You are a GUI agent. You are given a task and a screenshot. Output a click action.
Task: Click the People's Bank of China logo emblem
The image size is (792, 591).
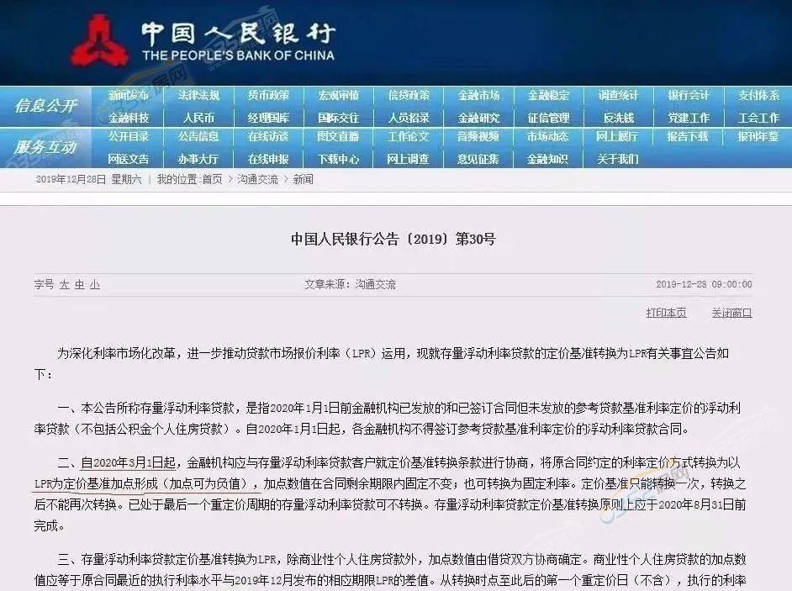[99, 40]
